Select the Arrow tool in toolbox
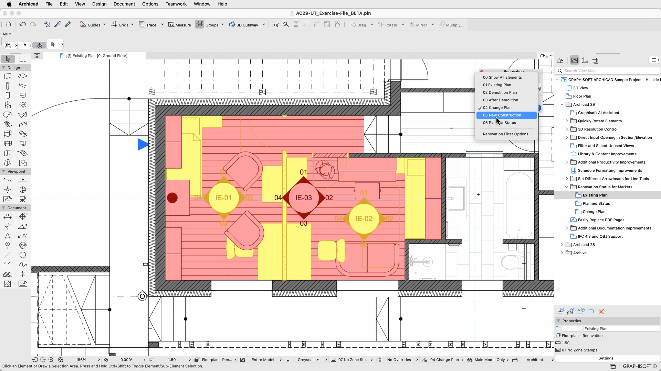The image size is (661, 371). tap(8, 59)
